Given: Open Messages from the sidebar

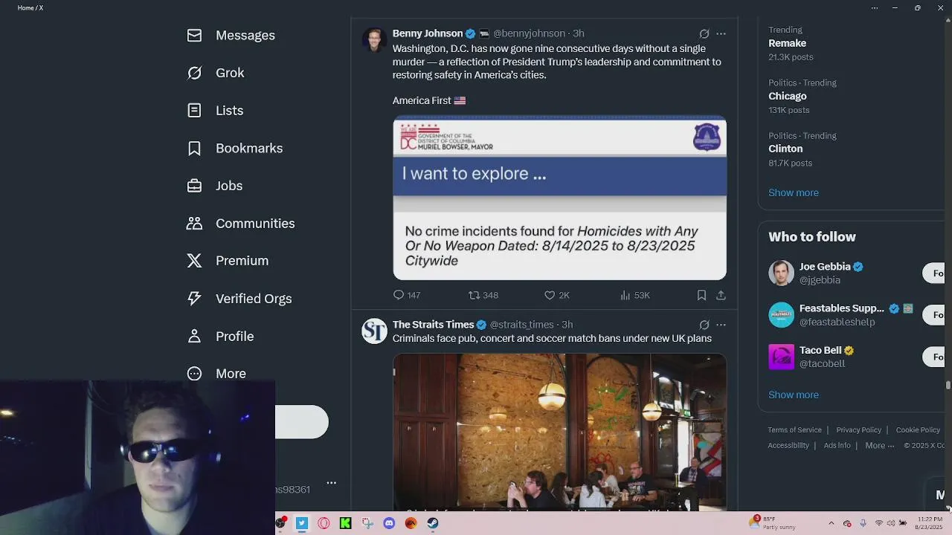Looking at the screenshot, I should [x=231, y=35].
